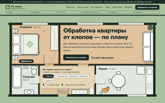Click the bathtub in the bathroom plan
Viewport: 165px width, 103px height.
17,77
